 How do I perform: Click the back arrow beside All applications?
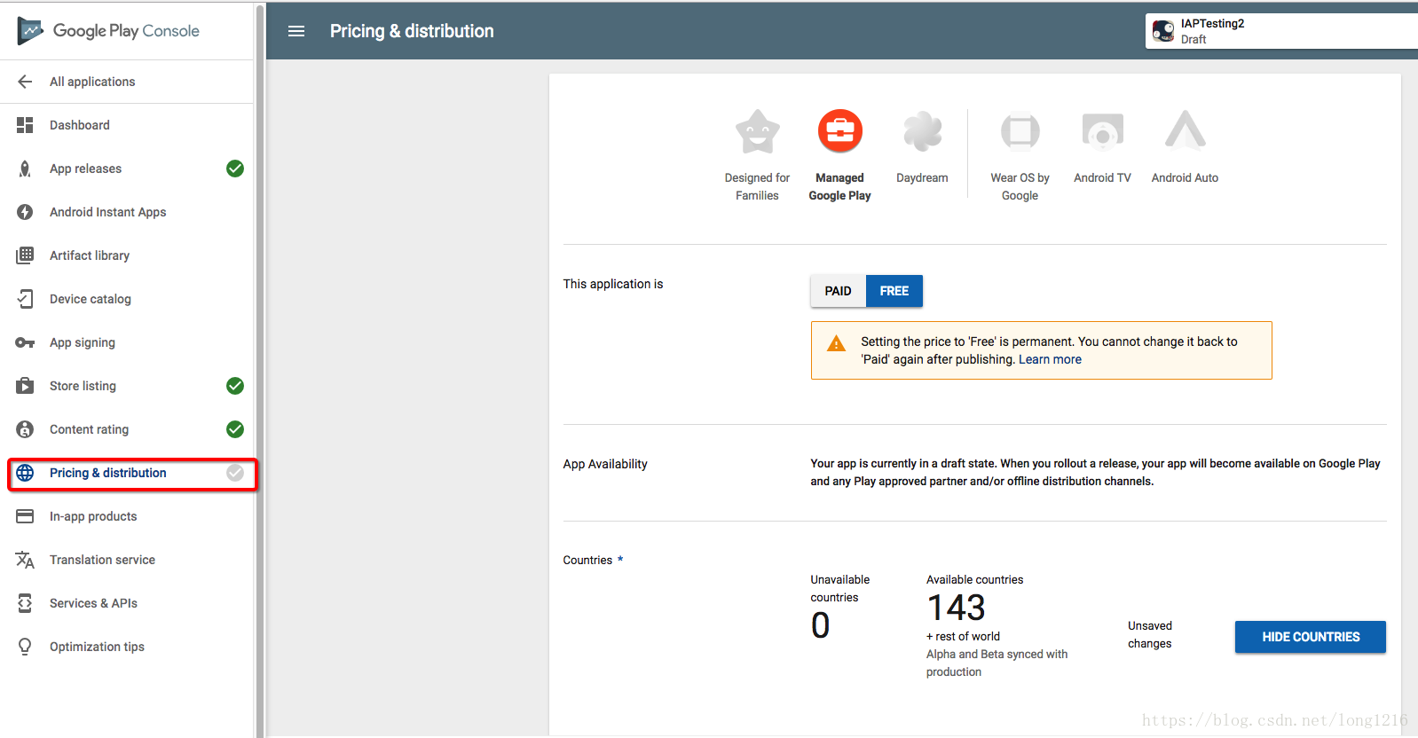pyautogui.click(x=25, y=82)
